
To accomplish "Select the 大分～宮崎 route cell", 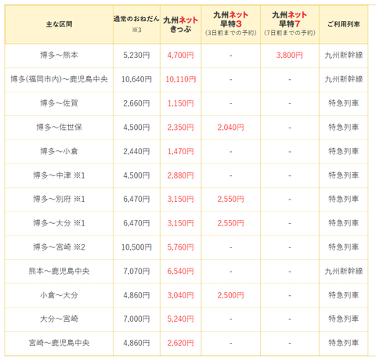I will (59, 319).
